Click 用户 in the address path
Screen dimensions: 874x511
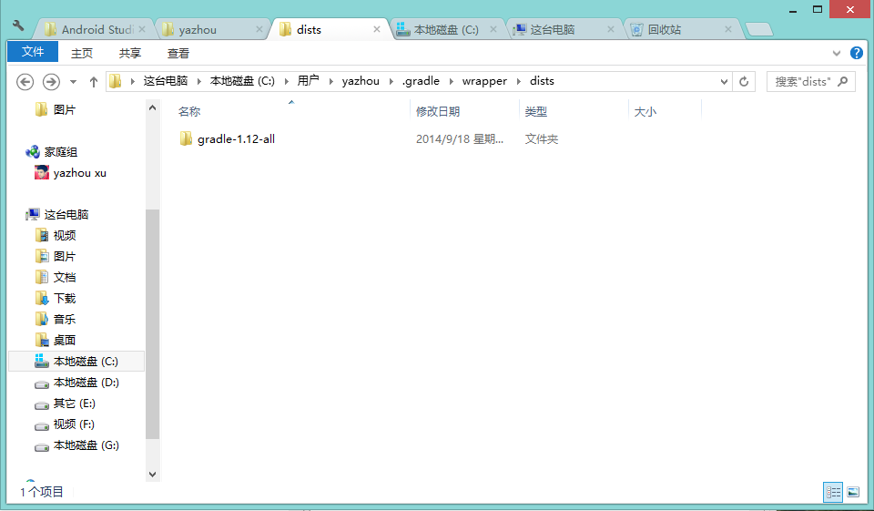[309, 81]
